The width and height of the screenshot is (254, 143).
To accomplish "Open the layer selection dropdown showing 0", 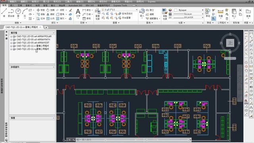I will 119,10.
